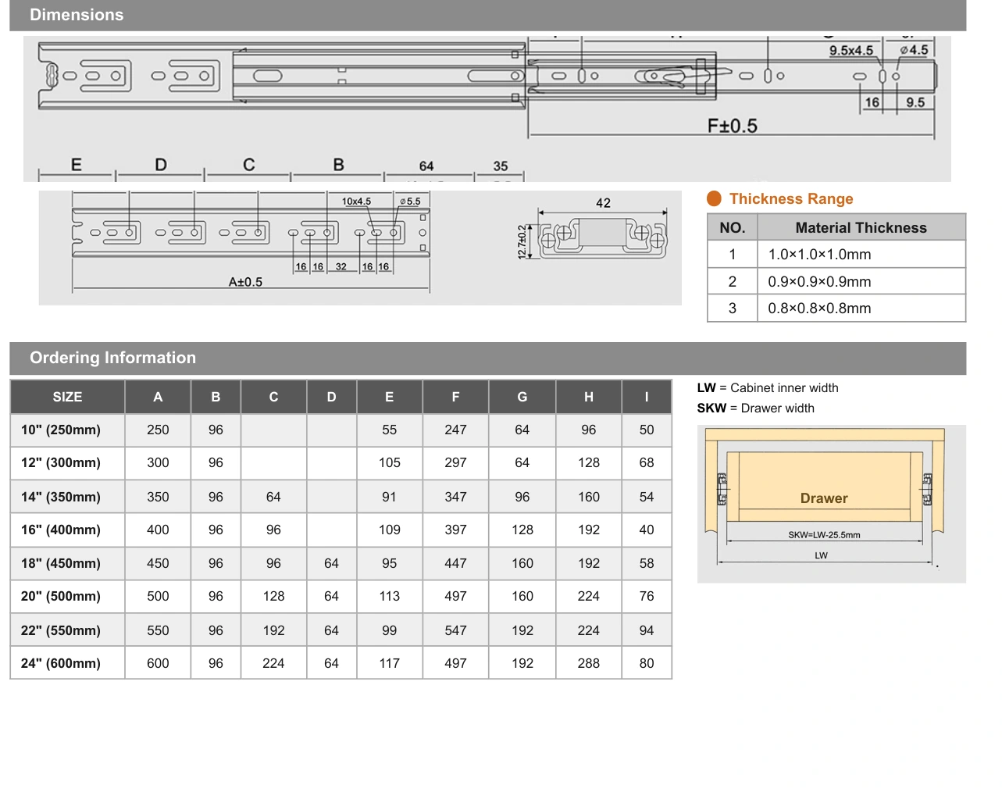Click the Ordering Information section heading
Screen dimensions: 1002x792
coord(112,358)
